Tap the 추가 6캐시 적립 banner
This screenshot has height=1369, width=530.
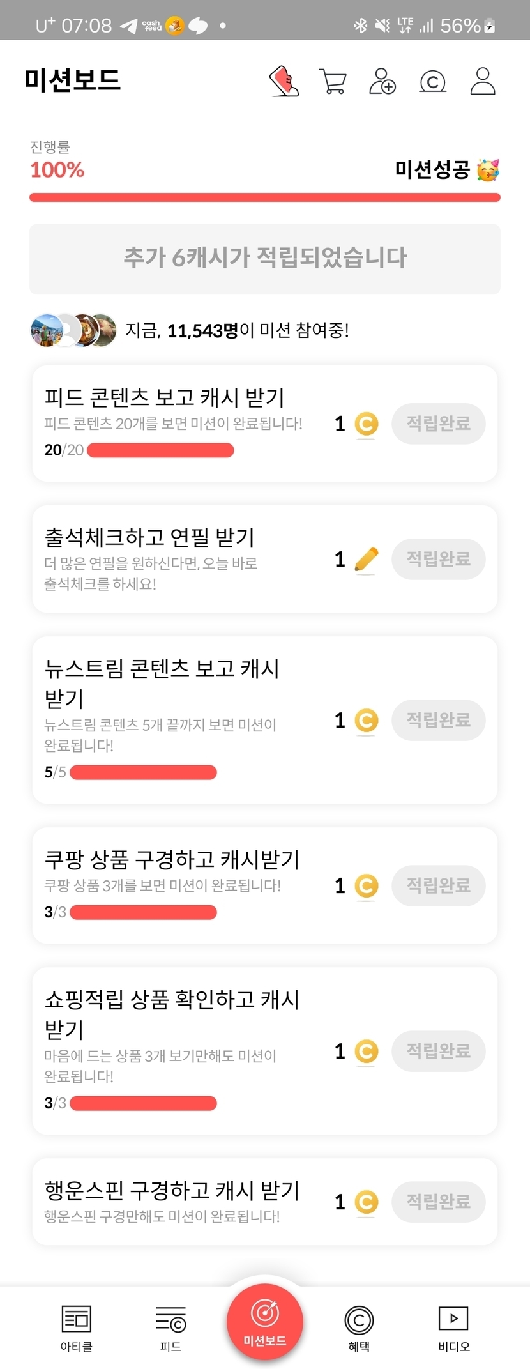pos(265,259)
